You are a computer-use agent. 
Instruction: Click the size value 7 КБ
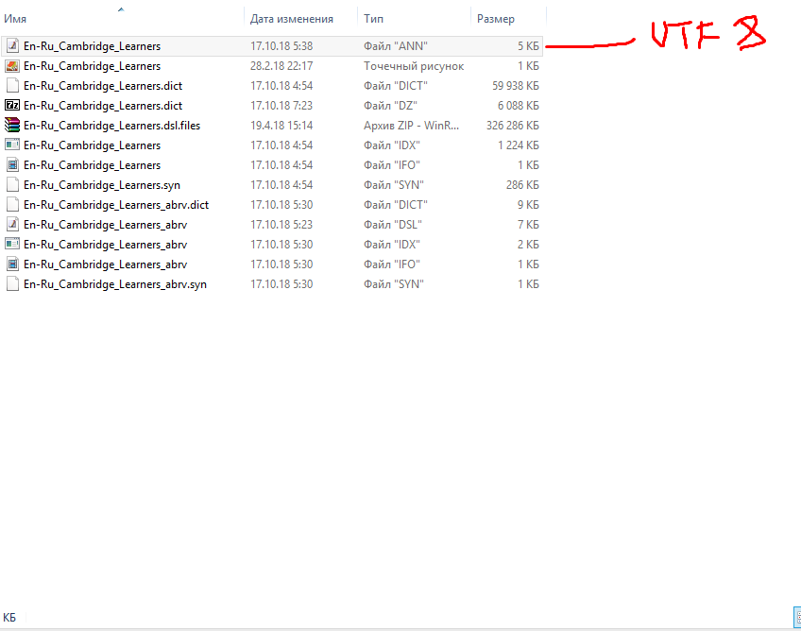point(528,225)
